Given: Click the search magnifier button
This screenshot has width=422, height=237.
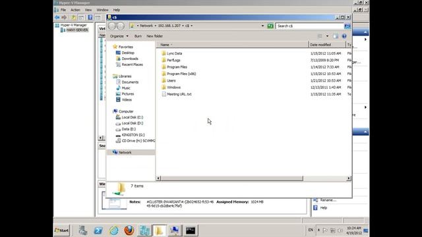Looking at the screenshot, I should pos(347,26).
